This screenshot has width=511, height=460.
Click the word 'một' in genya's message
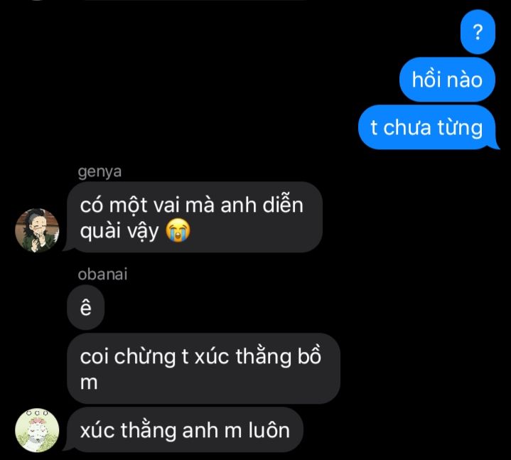128,206
